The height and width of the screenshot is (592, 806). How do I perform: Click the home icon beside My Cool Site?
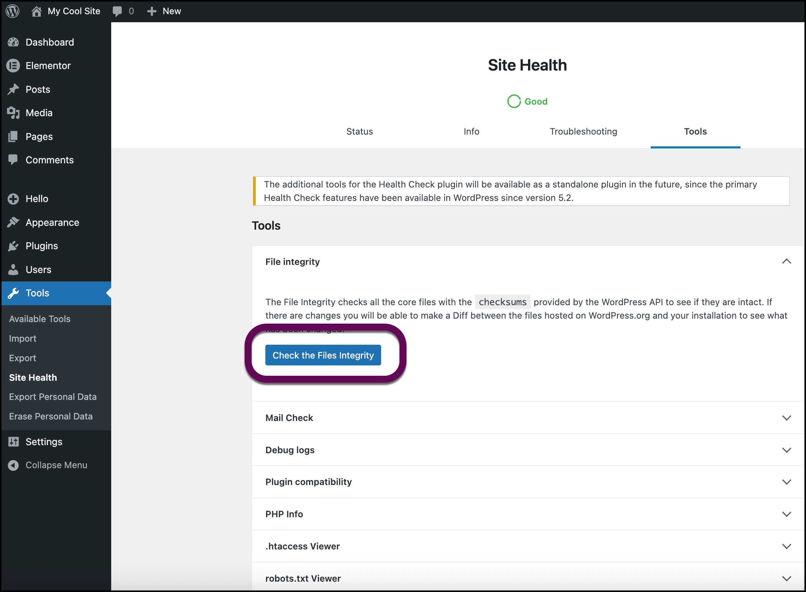[x=36, y=11]
